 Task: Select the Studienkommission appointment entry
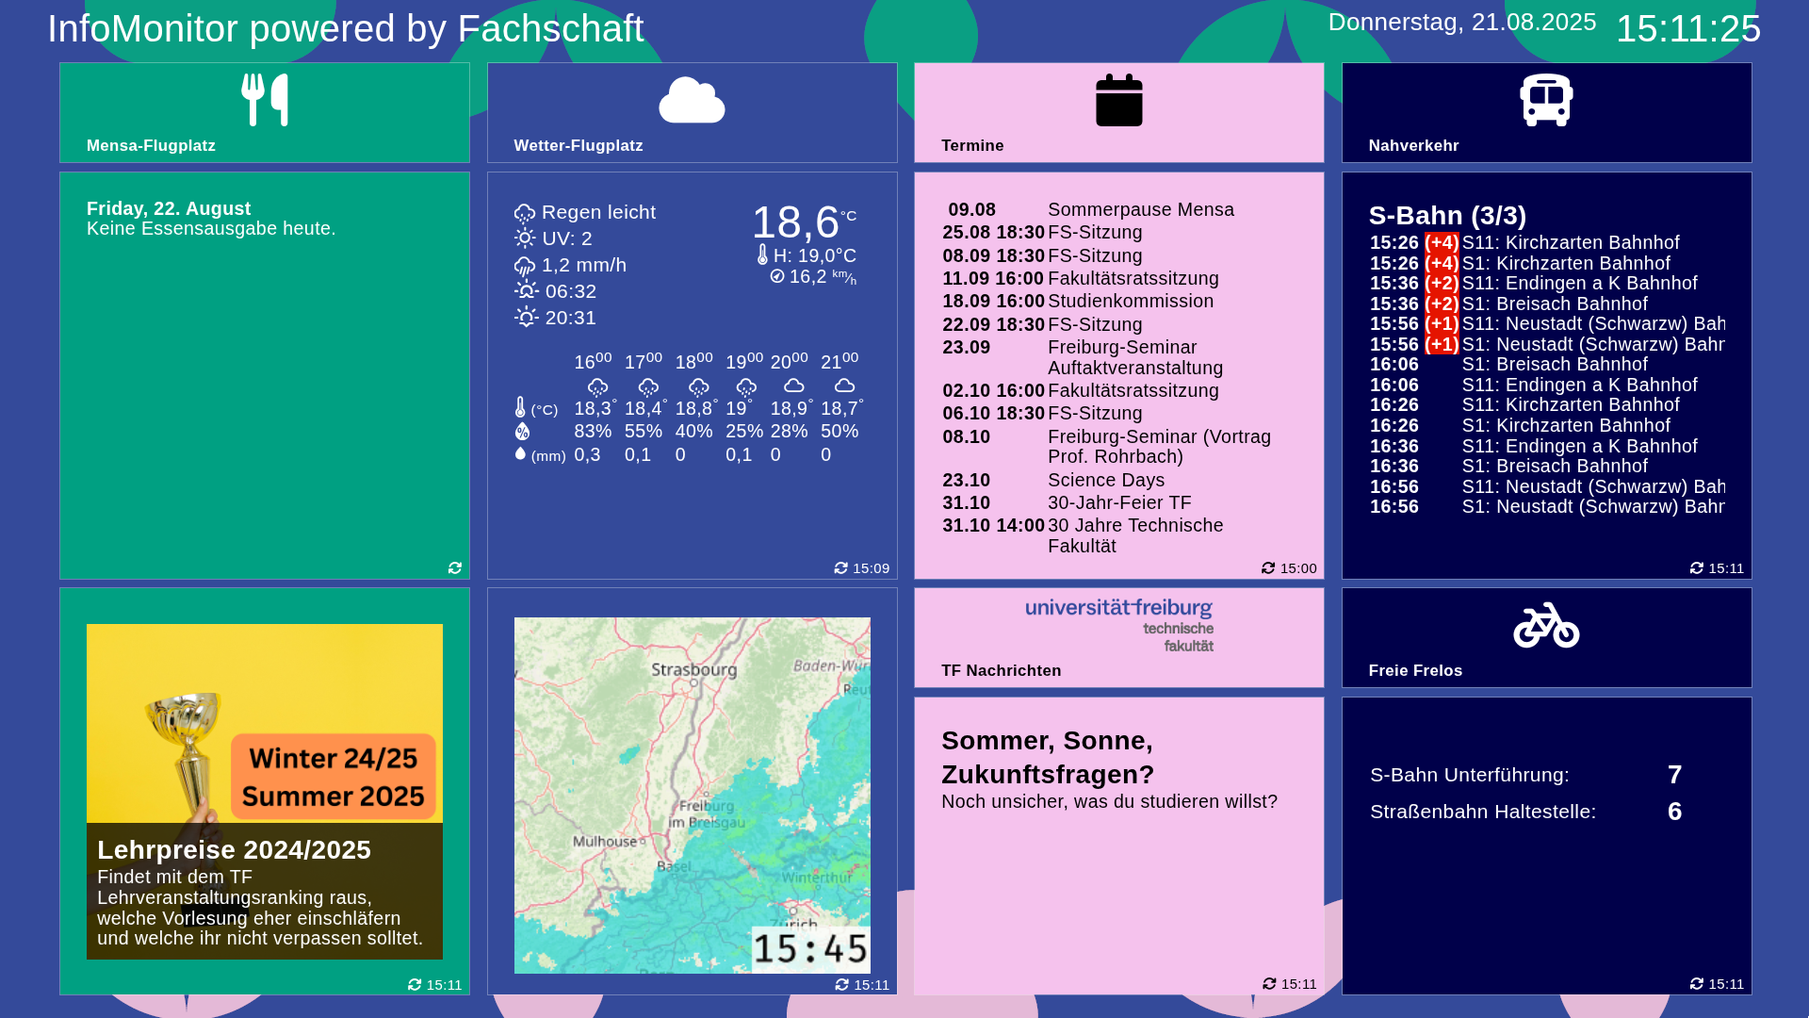coord(1130,301)
